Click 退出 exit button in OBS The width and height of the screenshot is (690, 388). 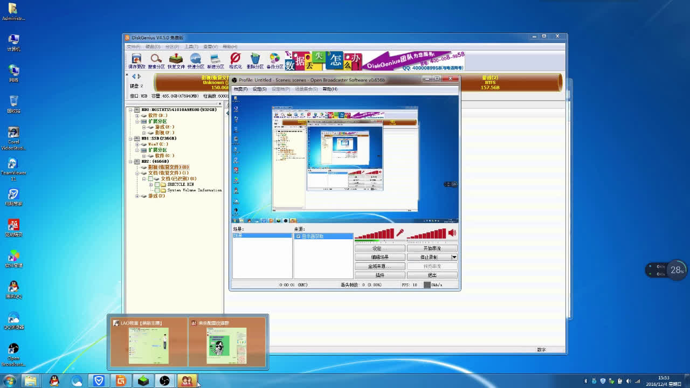[x=432, y=275]
